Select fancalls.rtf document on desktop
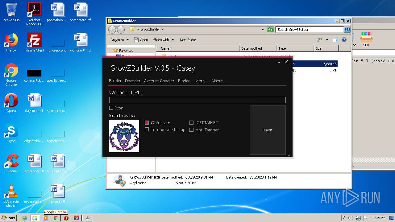395x222 pixels. point(57,194)
